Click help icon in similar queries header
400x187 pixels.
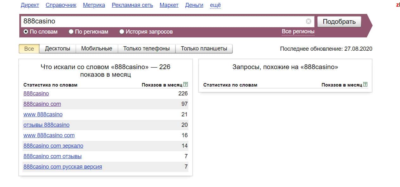[365, 85]
